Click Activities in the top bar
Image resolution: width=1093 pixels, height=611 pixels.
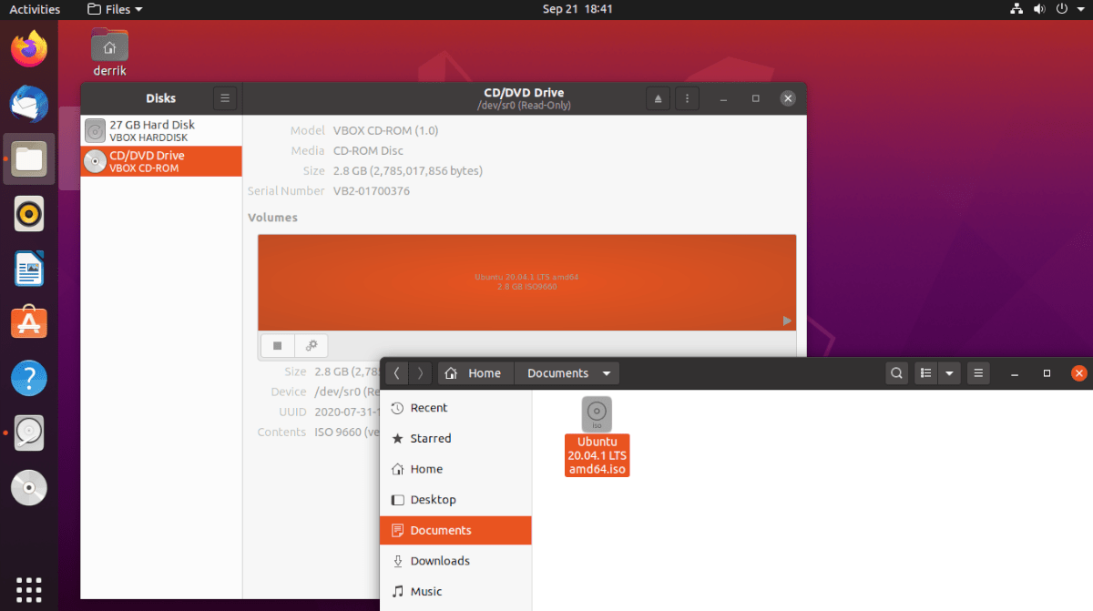click(x=34, y=9)
